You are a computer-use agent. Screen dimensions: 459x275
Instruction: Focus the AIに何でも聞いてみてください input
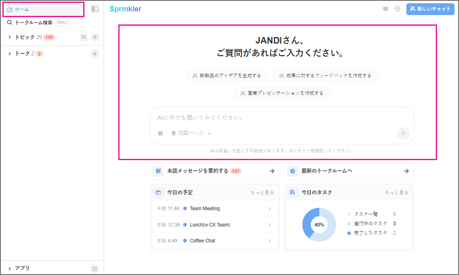pos(282,118)
